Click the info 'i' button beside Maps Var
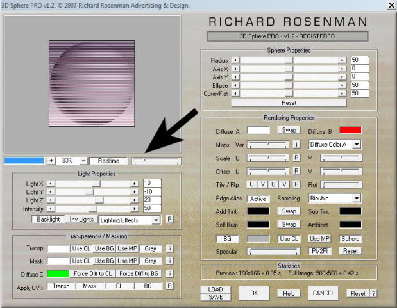The height and width of the screenshot is (308, 397). click(x=296, y=144)
